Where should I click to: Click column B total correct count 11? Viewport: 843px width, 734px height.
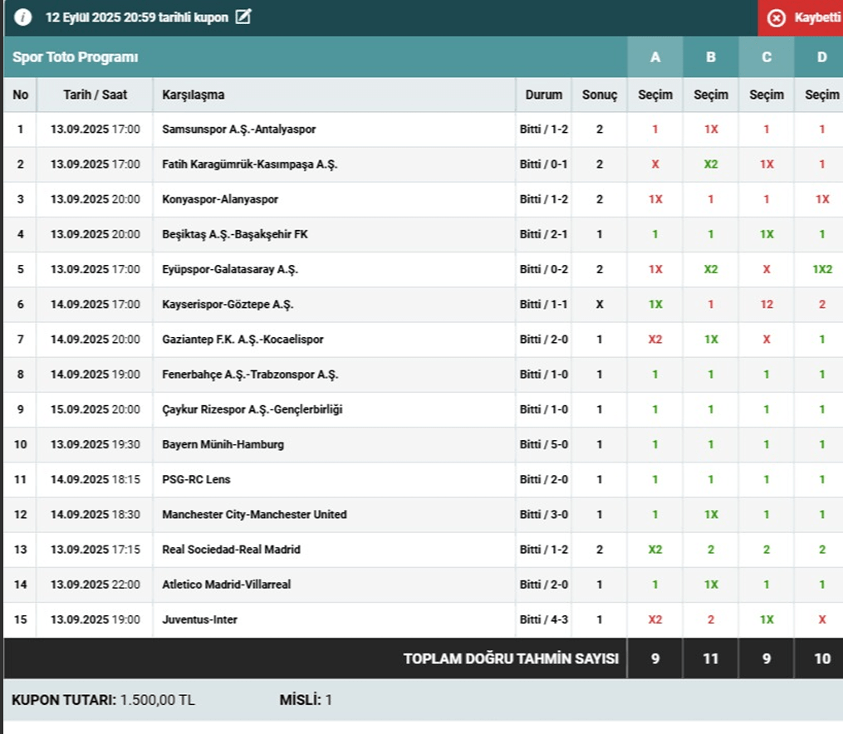(711, 658)
